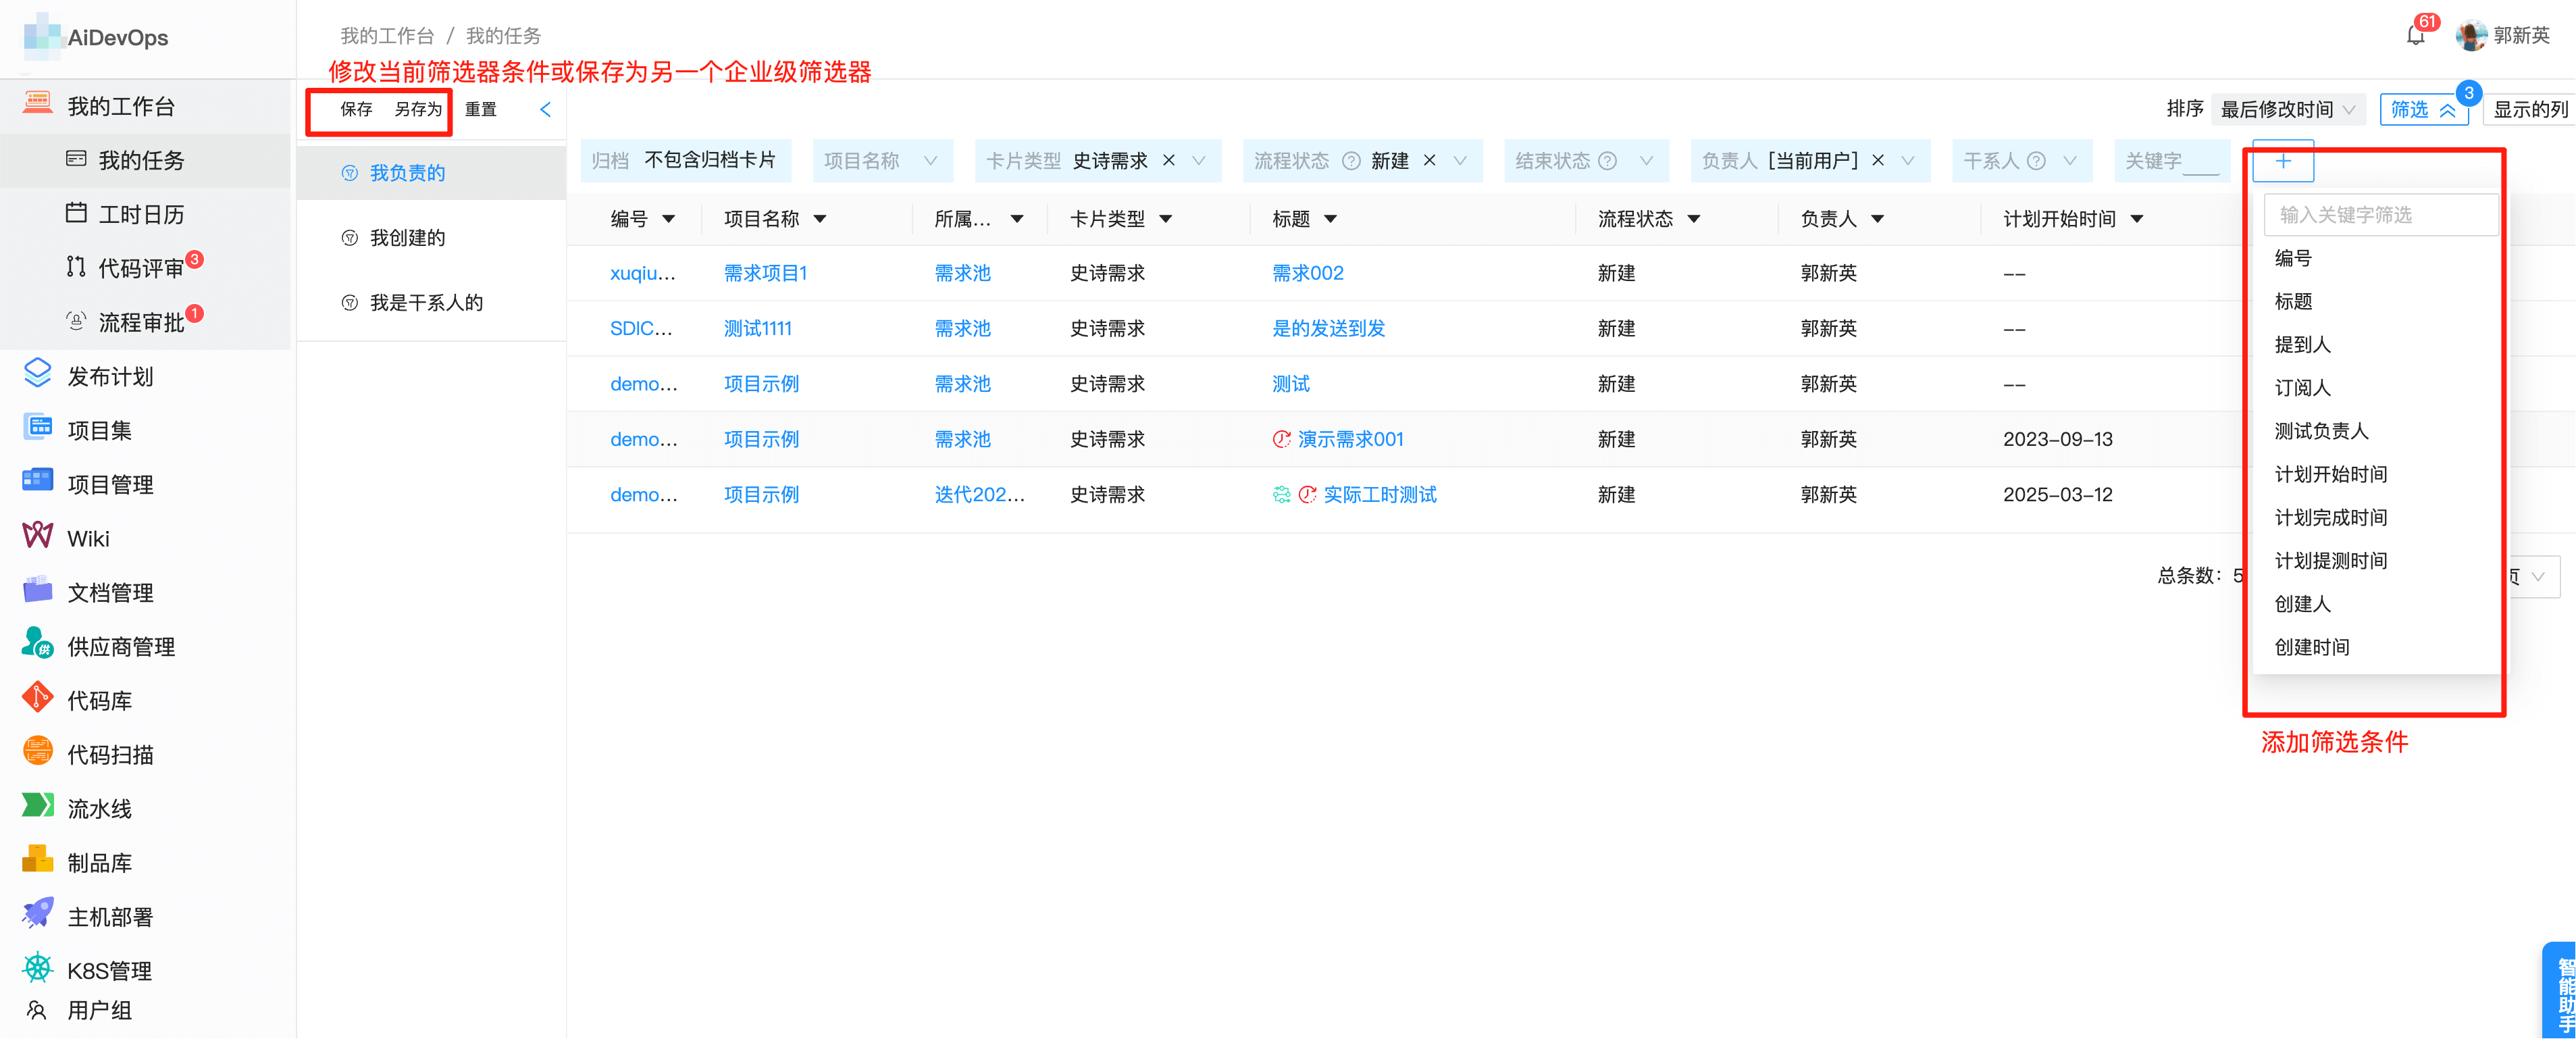Collapse the filter panel via 筛选 chevron
Screen dimensions: 2576x1039
point(2447,110)
